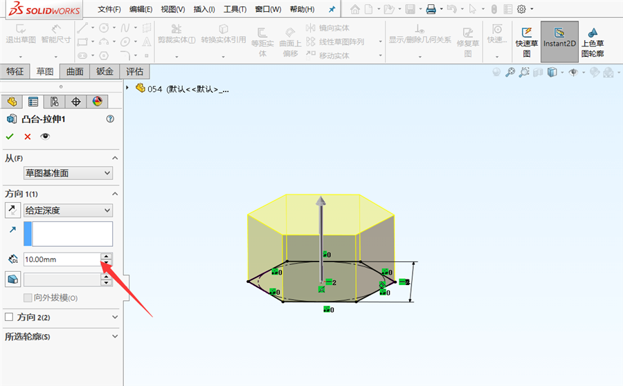Click the direction of extrusion selection box

pyautogui.click(x=68, y=234)
